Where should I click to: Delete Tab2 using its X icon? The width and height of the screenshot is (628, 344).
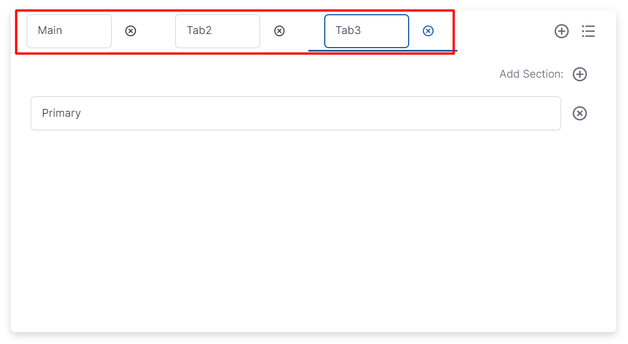pyautogui.click(x=279, y=31)
